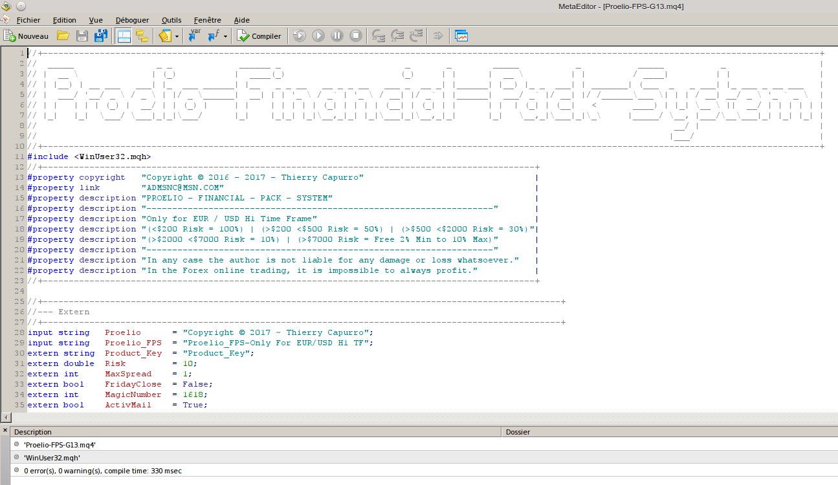Click the editor's horizontal scrollbar track
The image size is (838, 485).
[x=424, y=417]
